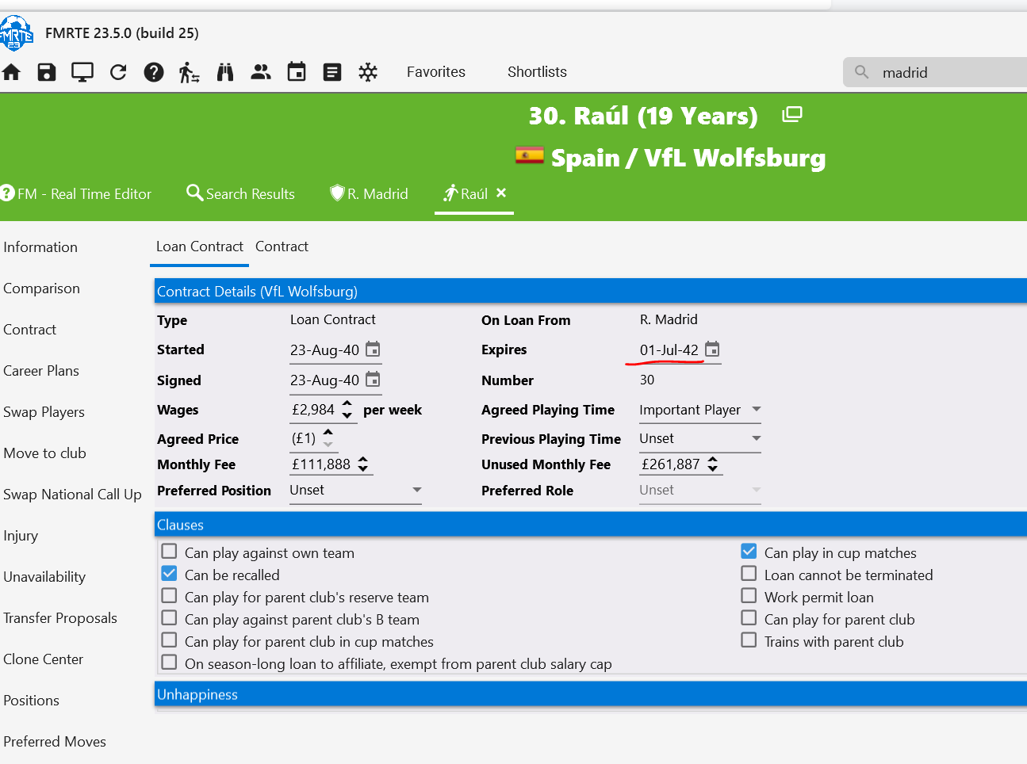Open Positions in sidebar
Viewport: 1027px width, 764px height.
click(31, 701)
